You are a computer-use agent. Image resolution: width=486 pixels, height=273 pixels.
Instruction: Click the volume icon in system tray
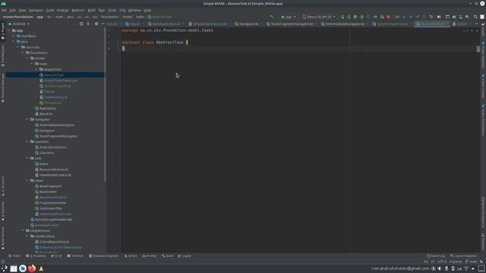click(440, 268)
